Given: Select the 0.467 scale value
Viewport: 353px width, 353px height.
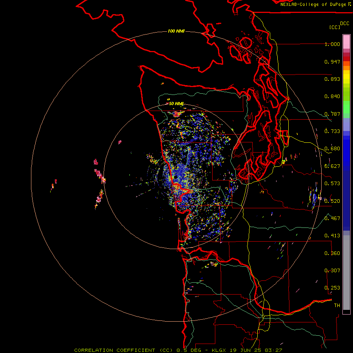Looking at the screenshot, I should [332, 218].
